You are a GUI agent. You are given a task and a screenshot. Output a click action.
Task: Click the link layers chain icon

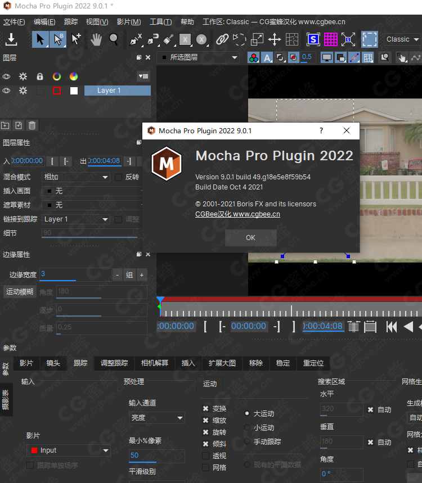[x=222, y=39]
